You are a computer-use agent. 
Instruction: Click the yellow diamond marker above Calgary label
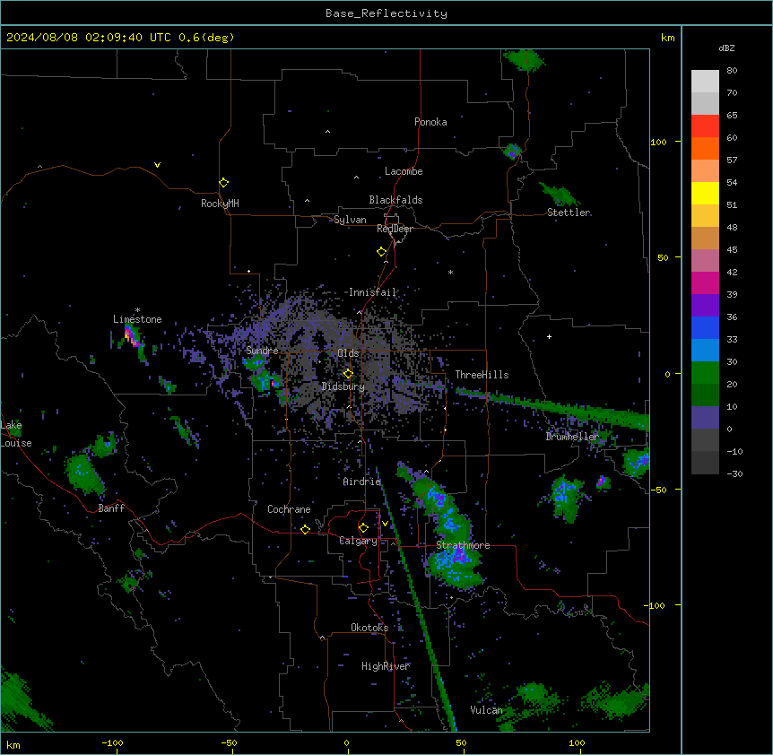point(363,528)
